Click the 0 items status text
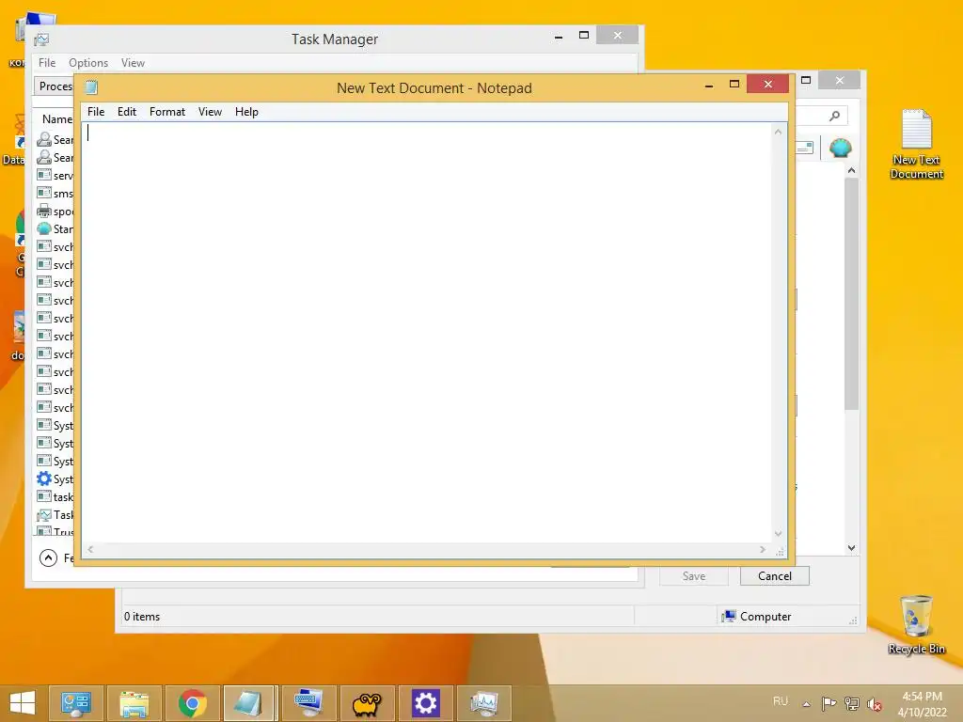Screen dimensions: 963x722 pos(142,617)
